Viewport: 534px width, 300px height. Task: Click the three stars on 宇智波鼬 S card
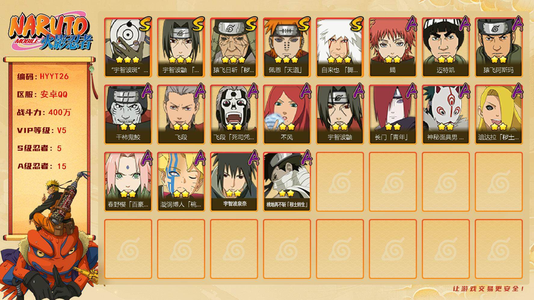(x=181, y=60)
